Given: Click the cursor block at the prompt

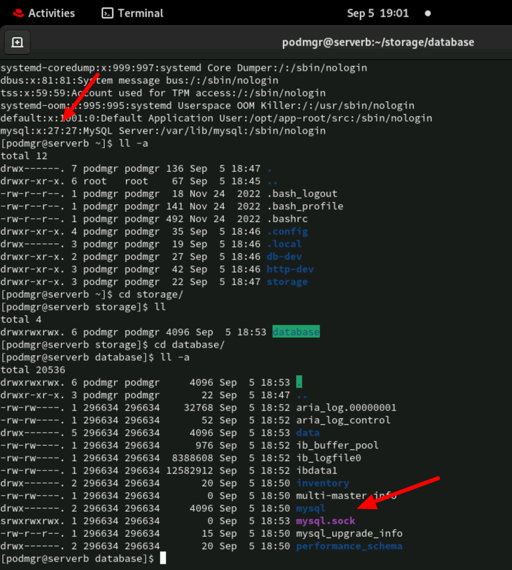Looking at the screenshot, I should [163, 559].
